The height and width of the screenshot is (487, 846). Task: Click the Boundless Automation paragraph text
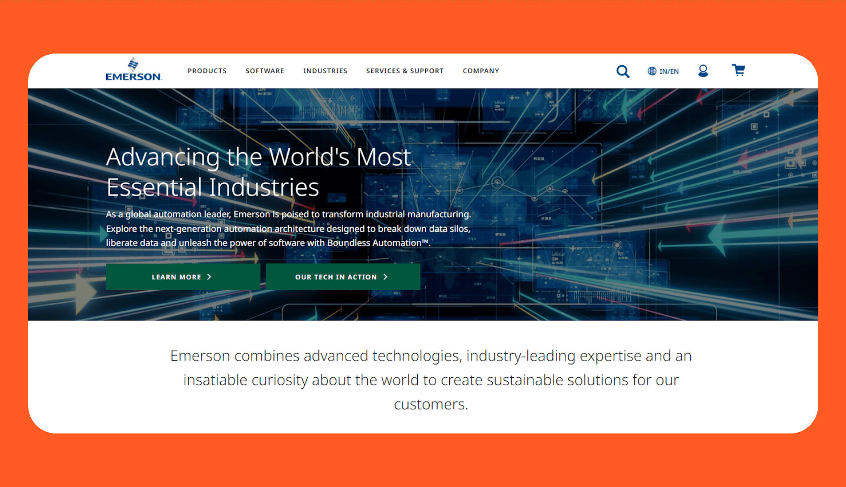point(288,229)
